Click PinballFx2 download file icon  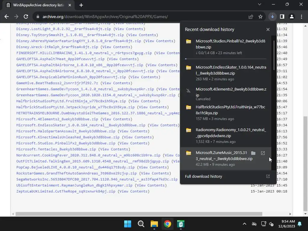point(189,42)
